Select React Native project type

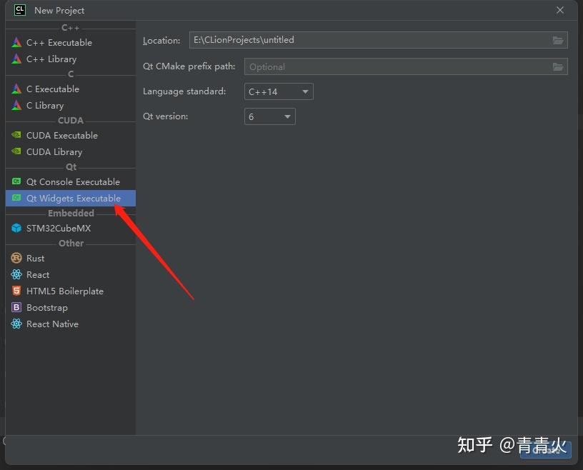71,324
